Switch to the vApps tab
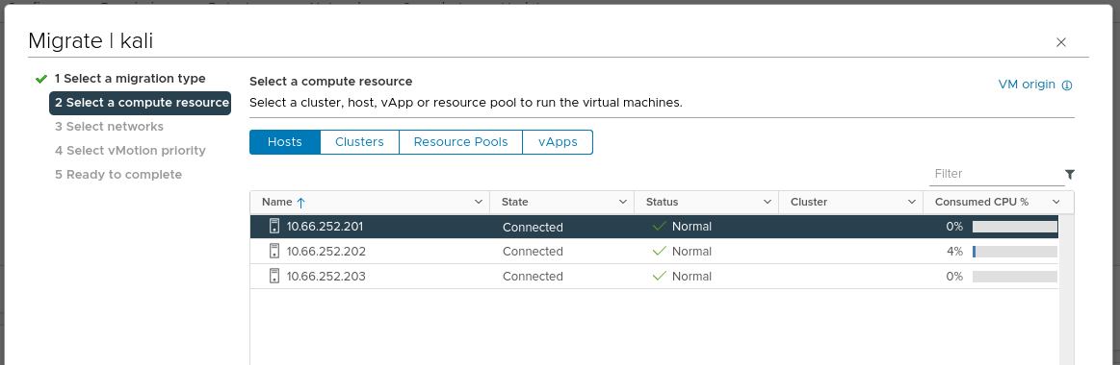The image size is (1120, 365). click(558, 142)
